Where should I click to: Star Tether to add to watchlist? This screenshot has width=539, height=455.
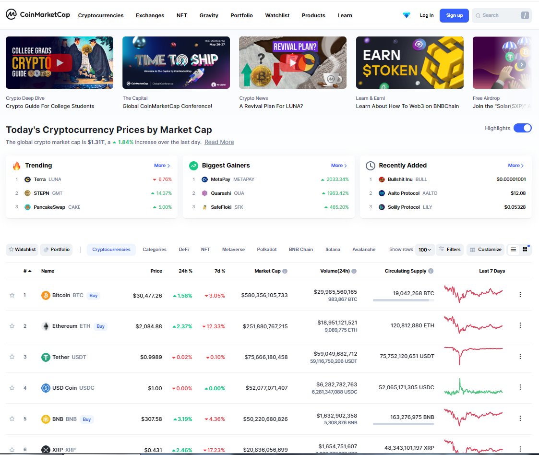coord(12,357)
